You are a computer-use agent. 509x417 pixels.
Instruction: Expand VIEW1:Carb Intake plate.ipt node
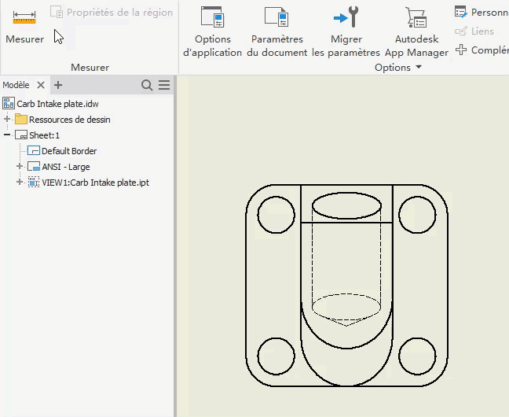pos(20,183)
